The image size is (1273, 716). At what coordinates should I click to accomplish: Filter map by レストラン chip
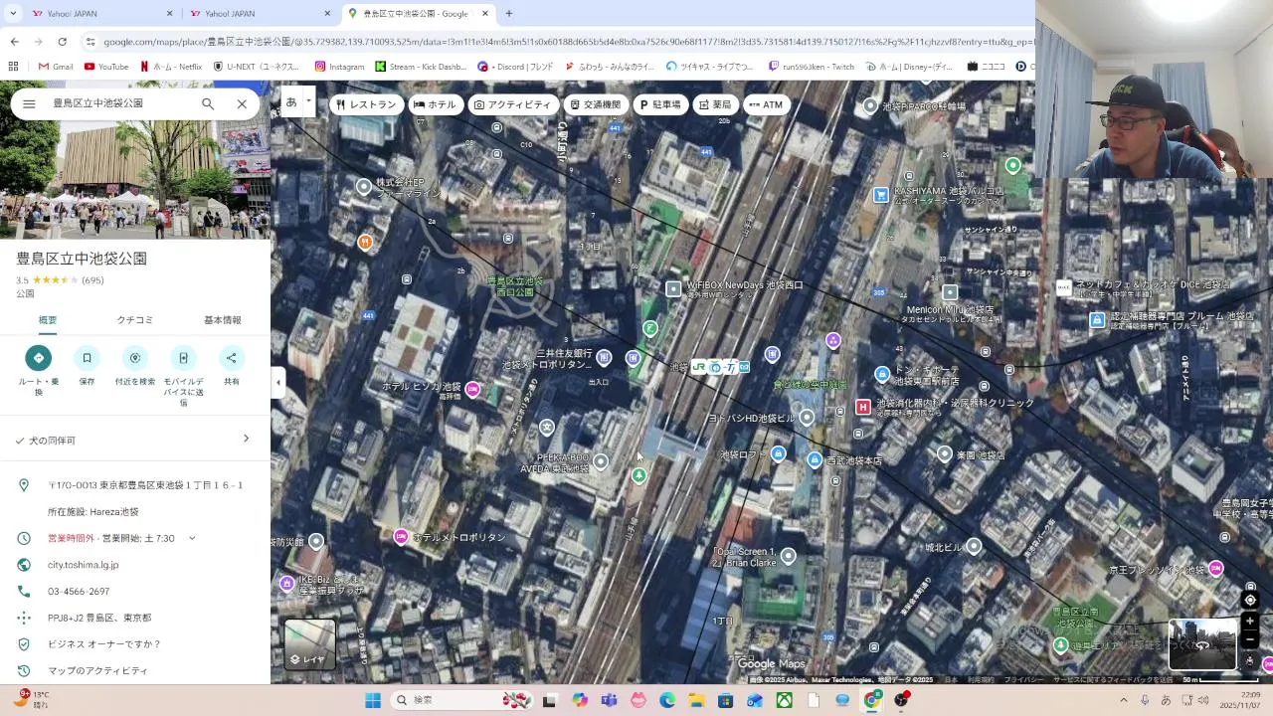pyautogui.click(x=367, y=104)
